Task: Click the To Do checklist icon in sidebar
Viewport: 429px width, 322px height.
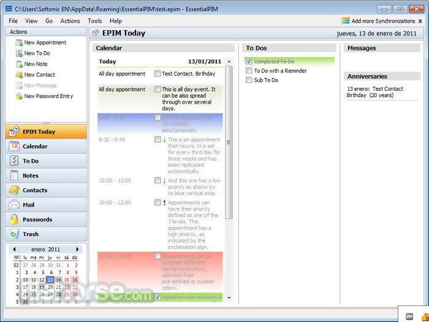Action: (14, 161)
